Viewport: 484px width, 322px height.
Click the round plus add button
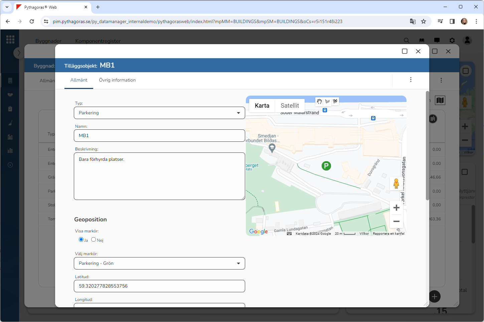coord(434,297)
